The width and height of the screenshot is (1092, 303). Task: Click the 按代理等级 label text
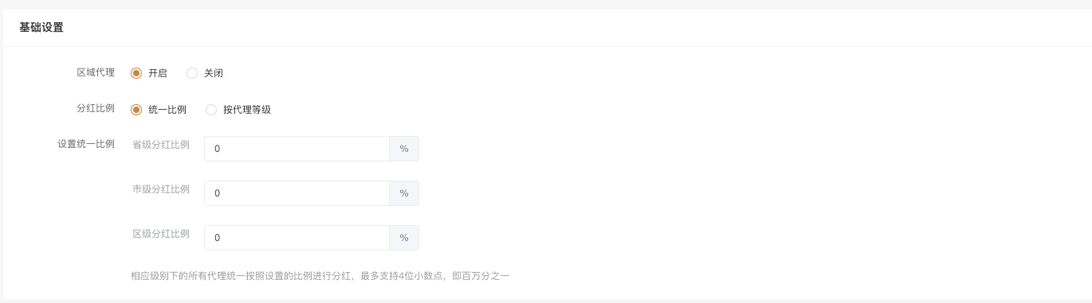[247, 110]
